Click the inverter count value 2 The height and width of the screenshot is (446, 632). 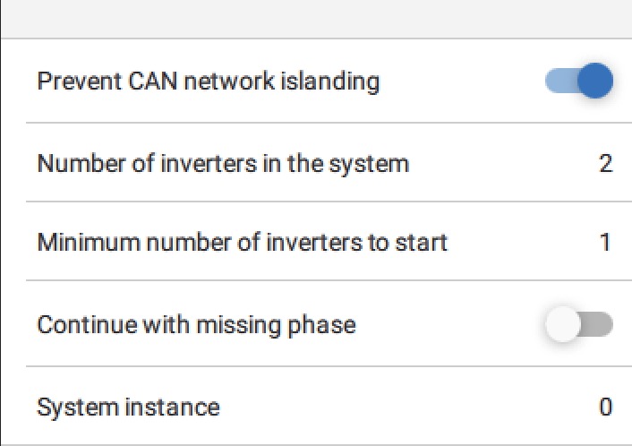click(606, 164)
